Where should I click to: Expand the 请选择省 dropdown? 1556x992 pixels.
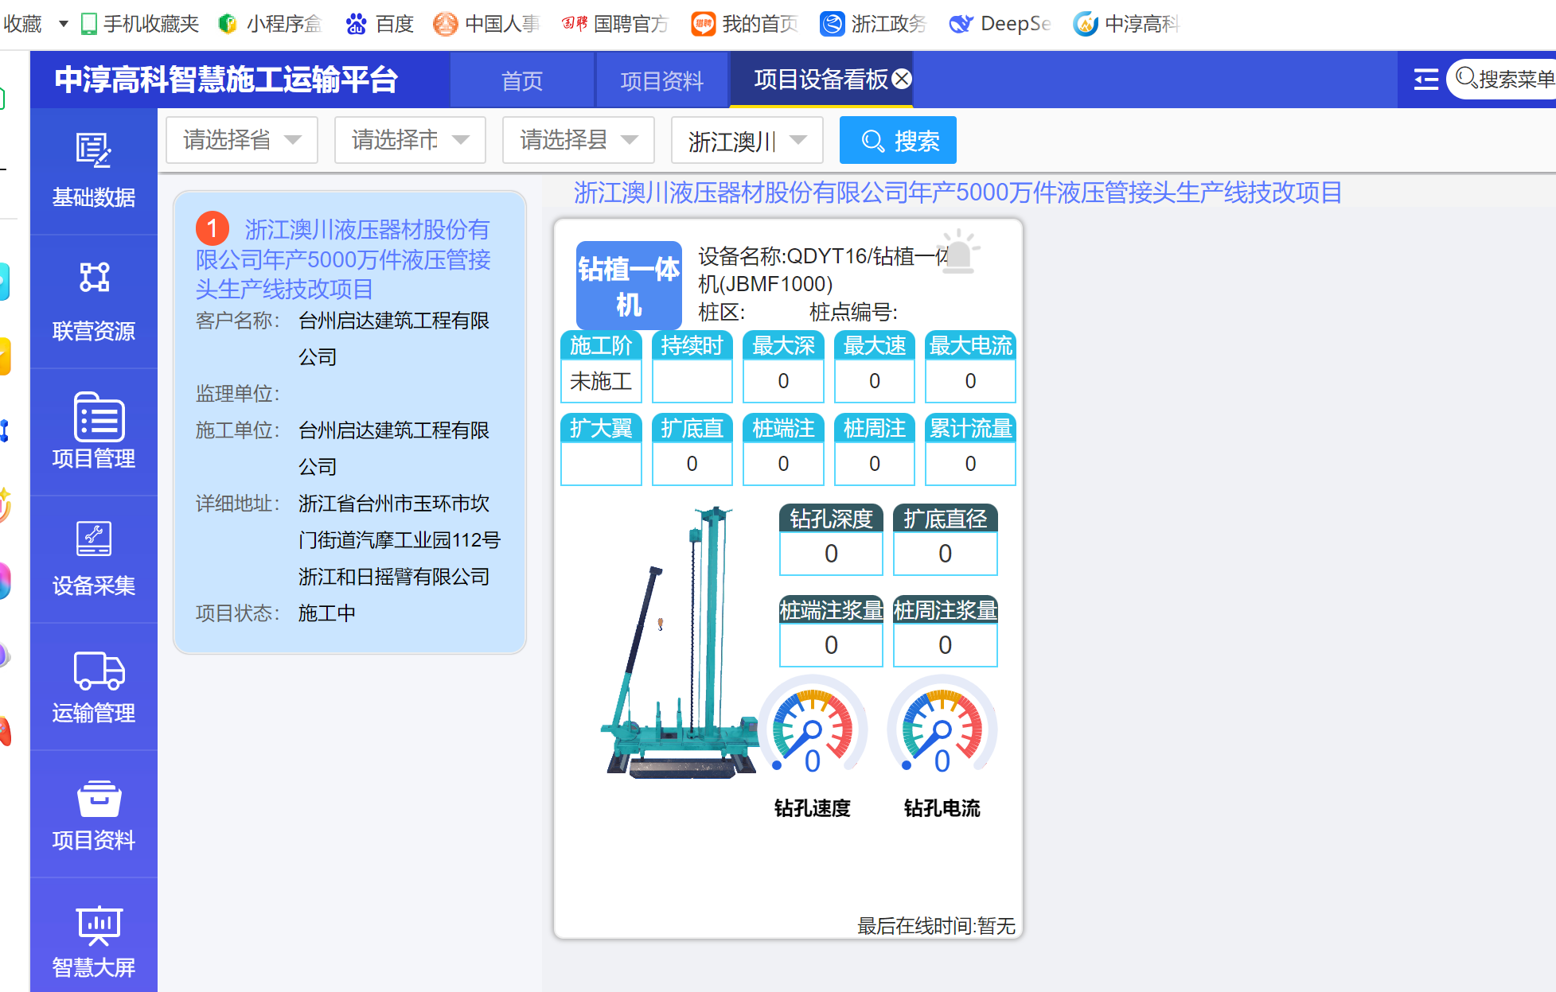(x=241, y=141)
